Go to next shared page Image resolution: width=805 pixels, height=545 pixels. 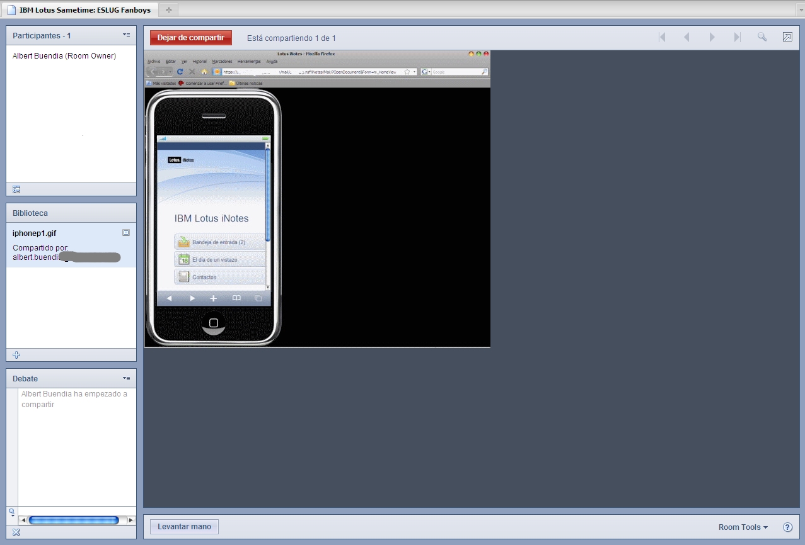(x=712, y=37)
